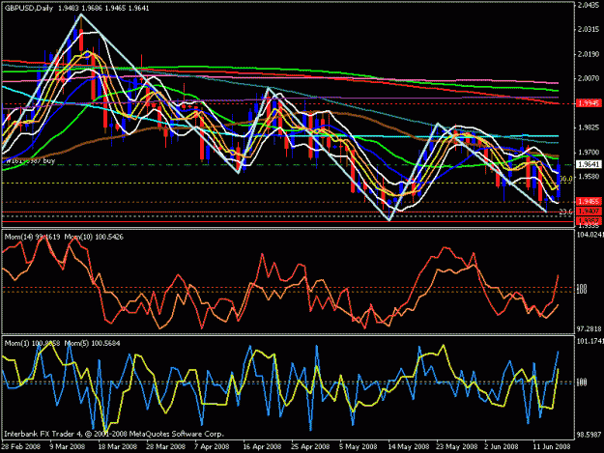
Task: Click the 14 May 2008 date label
Action: point(409,447)
